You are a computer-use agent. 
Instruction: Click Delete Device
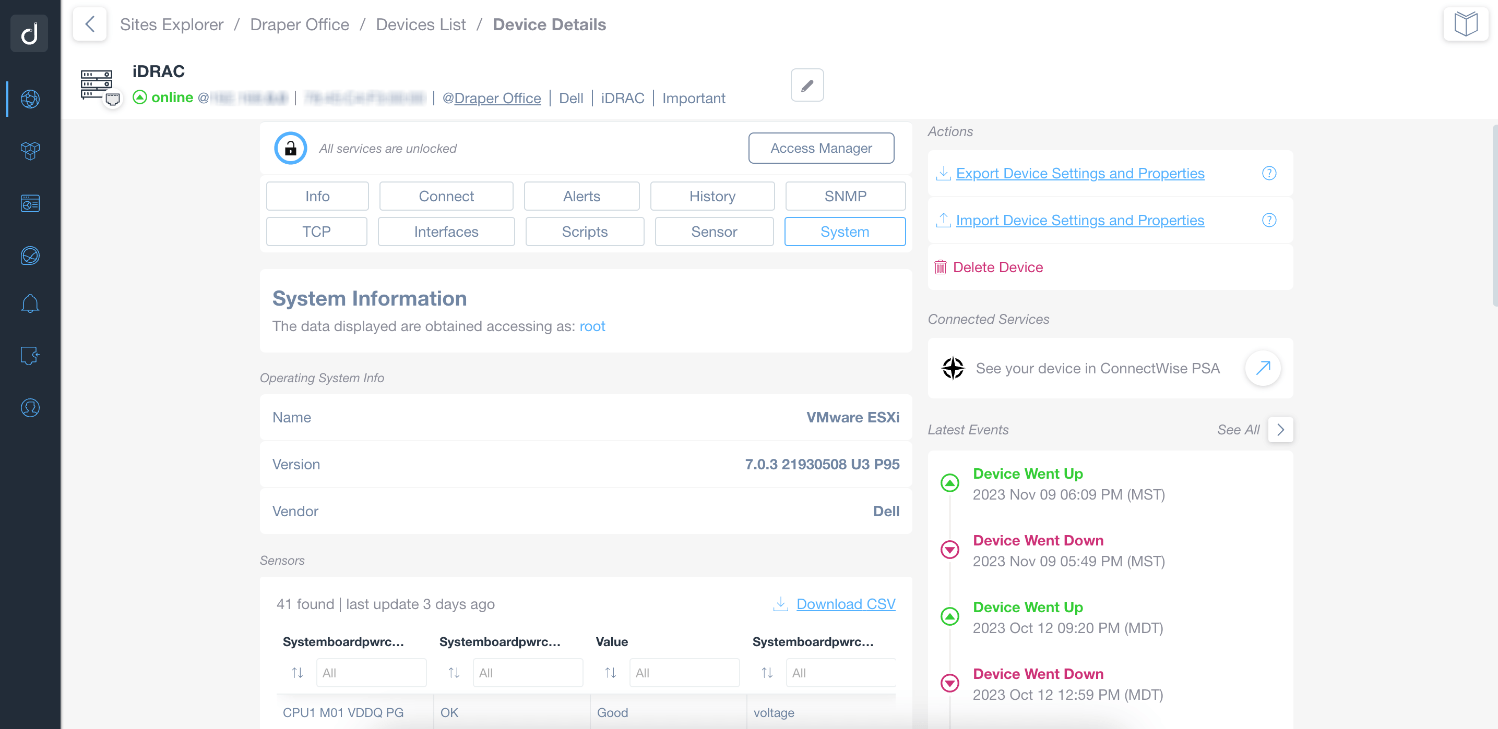(997, 267)
